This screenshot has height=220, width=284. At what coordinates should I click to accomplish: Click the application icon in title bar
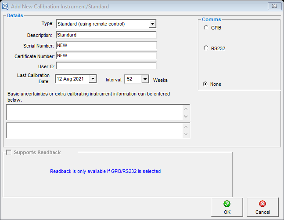click(5, 7)
